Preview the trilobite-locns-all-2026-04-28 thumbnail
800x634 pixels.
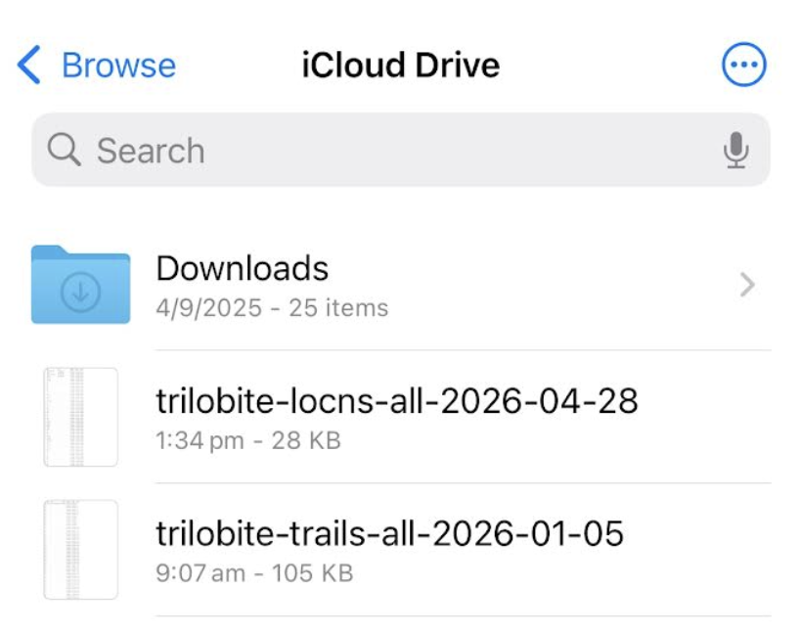tap(80, 417)
